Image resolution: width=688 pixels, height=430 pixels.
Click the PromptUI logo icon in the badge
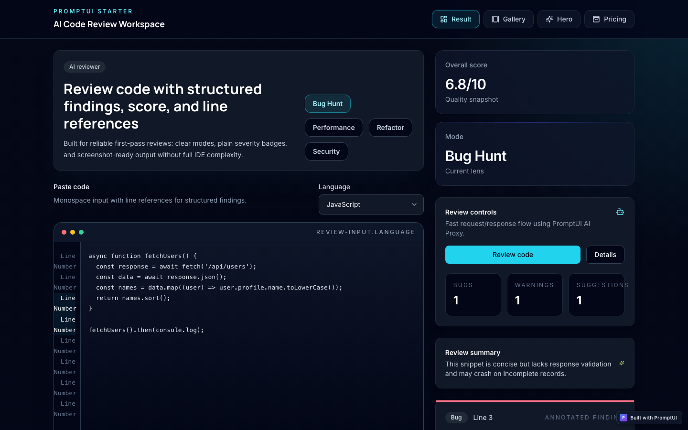pyautogui.click(x=623, y=418)
